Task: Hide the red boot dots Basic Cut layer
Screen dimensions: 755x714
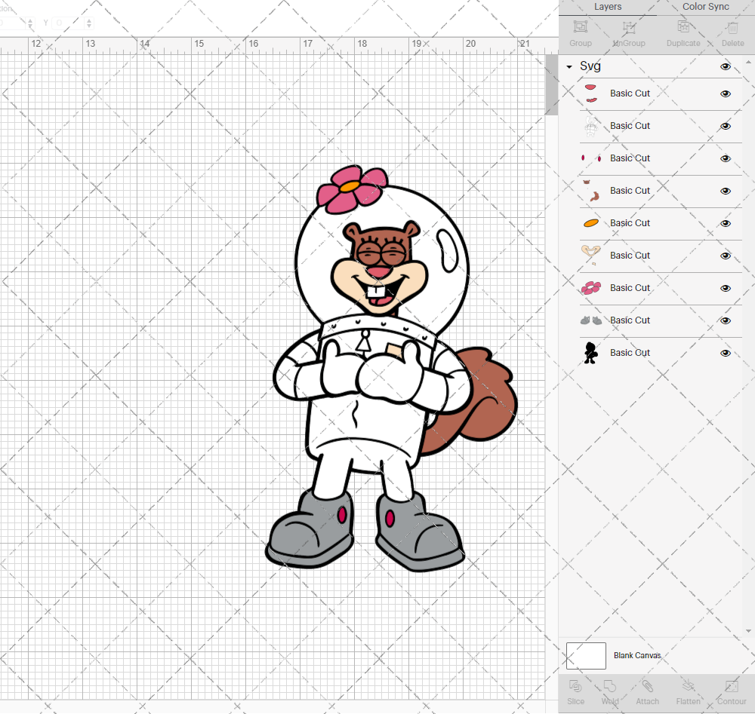Action: coord(725,158)
